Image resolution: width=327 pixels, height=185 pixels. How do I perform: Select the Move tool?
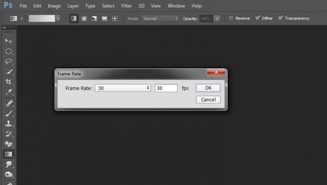(8, 41)
